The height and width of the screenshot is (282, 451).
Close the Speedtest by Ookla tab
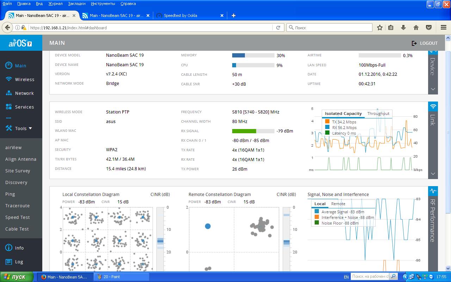point(222,16)
